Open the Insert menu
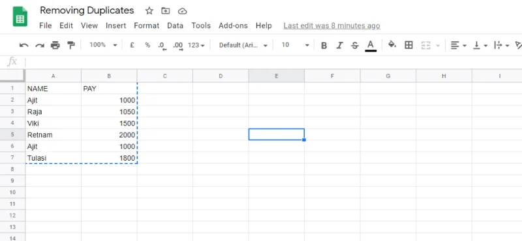This screenshot has height=241, width=522. [116, 25]
